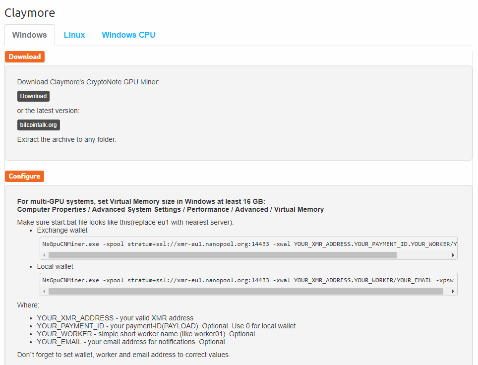Click right scroll arrow of Local wallet code box
The height and width of the screenshot is (365, 478).
(453, 292)
